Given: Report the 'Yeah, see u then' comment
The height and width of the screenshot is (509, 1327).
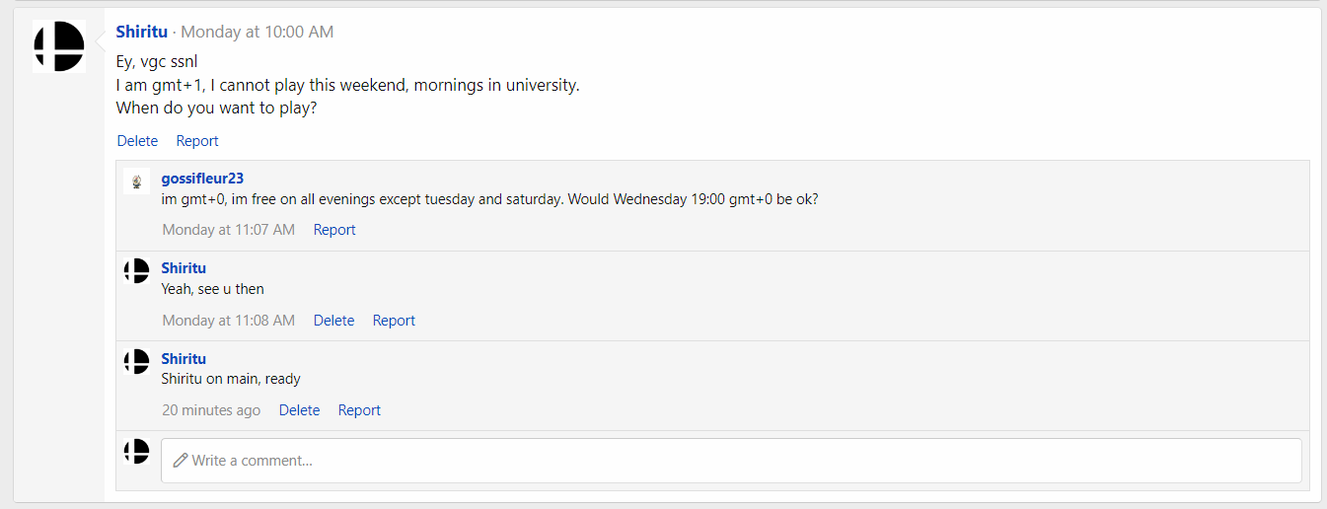Looking at the screenshot, I should (394, 321).
